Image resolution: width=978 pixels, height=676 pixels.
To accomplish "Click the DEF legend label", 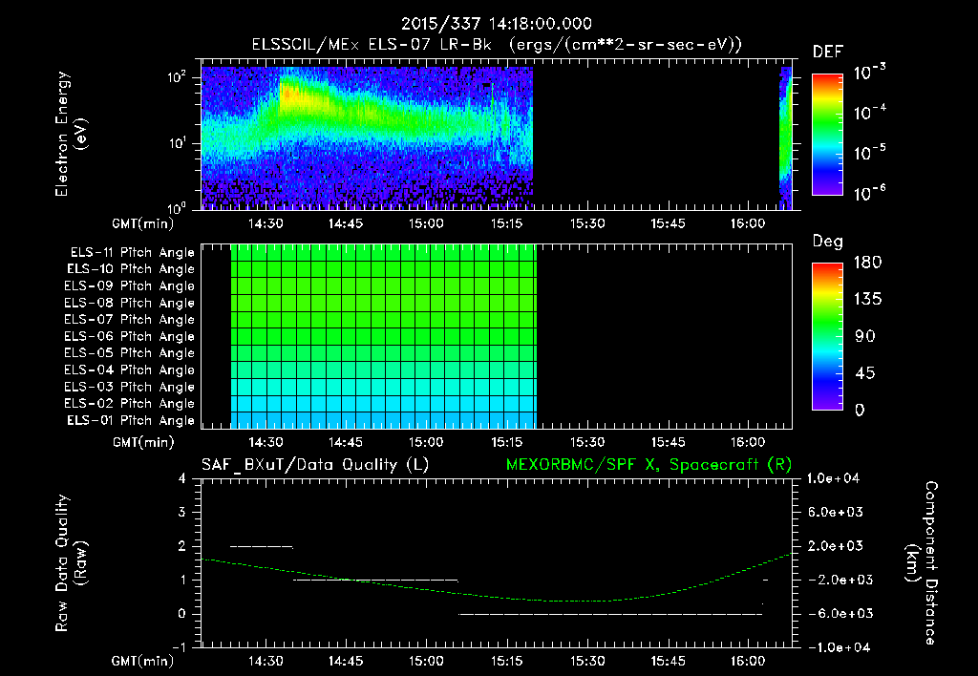I will click(828, 52).
